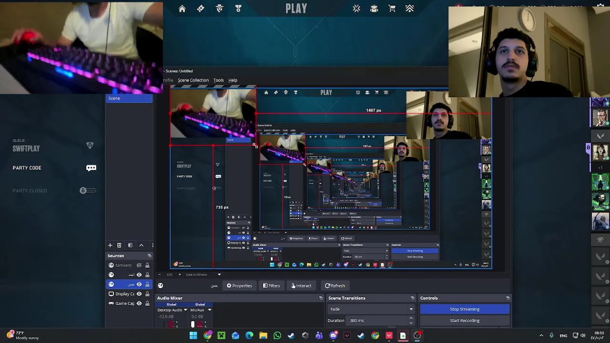Click the Filters button
This screenshot has height=343, width=610.
coord(271,286)
